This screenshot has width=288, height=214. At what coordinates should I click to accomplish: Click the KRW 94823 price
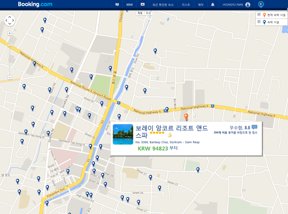coord(153,149)
